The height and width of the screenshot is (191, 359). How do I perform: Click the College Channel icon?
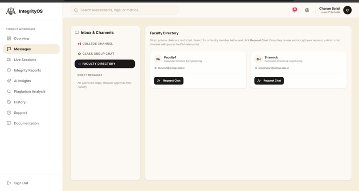pyautogui.click(x=79, y=44)
